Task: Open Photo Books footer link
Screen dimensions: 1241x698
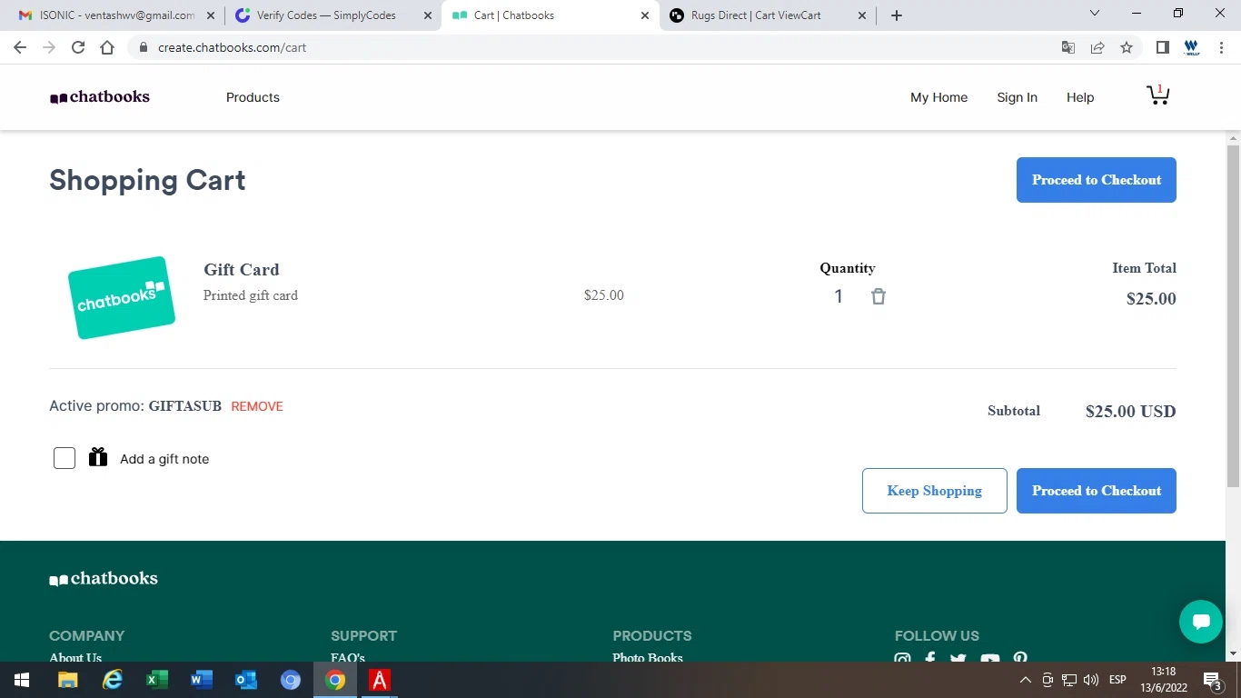Action: click(648, 657)
